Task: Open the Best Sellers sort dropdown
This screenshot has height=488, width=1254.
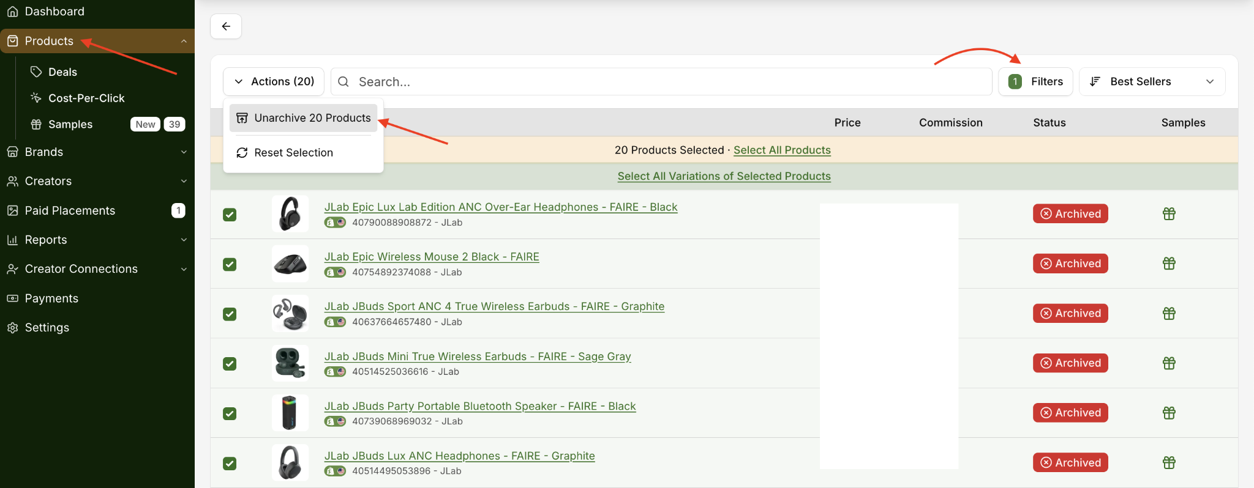Action: (1152, 81)
